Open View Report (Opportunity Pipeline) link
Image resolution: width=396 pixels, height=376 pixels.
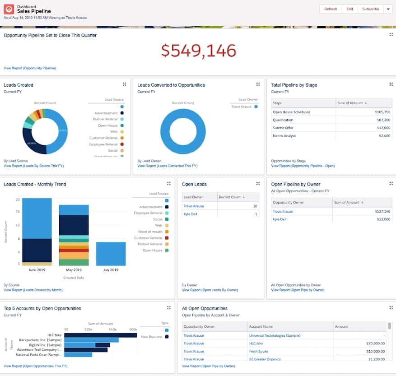coord(30,68)
